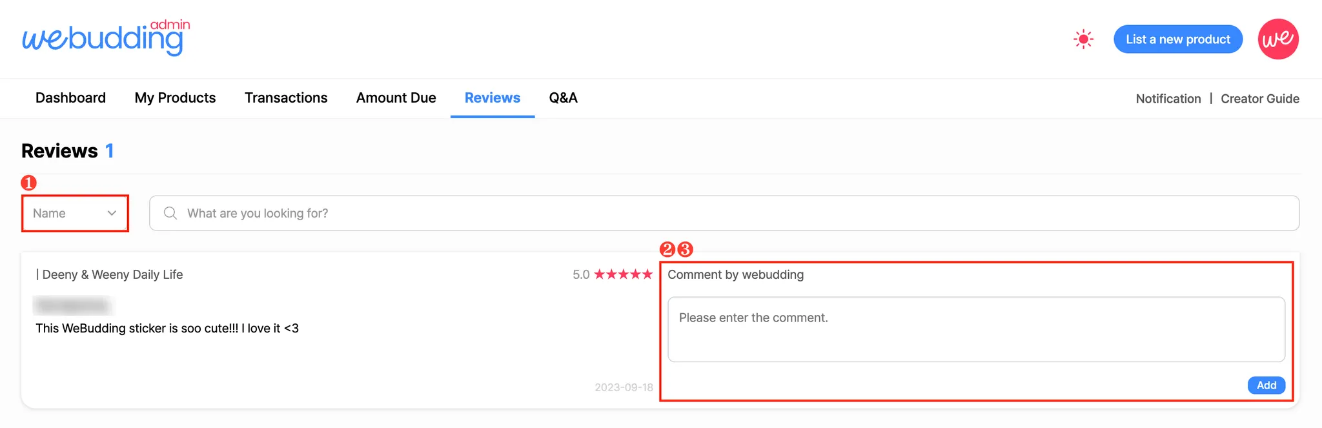Image resolution: width=1322 pixels, height=428 pixels.
Task: Open the Amount Due tab
Action: pyautogui.click(x=396, y=98)
